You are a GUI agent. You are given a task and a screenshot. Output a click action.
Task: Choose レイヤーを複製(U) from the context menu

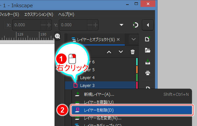point(132,102)
